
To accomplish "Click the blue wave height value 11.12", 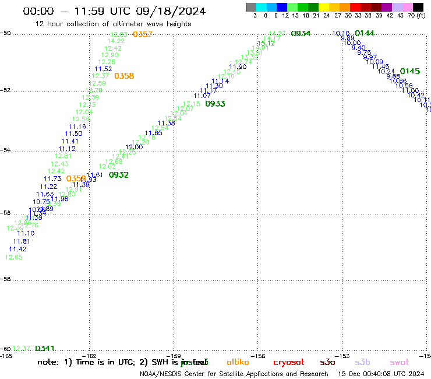I will (x=67, y=149).
